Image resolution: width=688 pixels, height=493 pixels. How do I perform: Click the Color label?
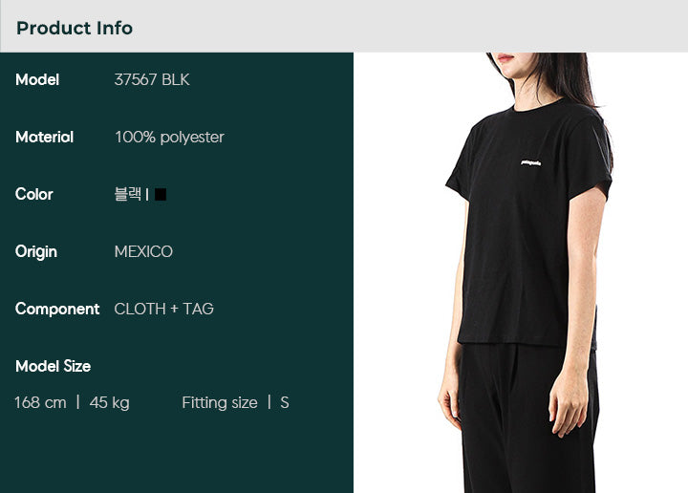coord(34,194)
